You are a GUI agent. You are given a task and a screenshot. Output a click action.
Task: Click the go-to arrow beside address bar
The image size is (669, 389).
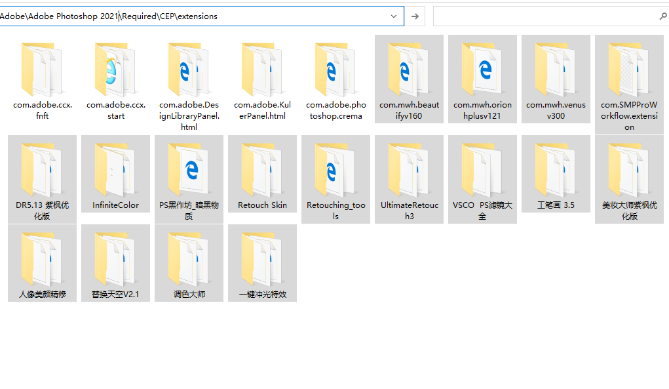(415, 16)
